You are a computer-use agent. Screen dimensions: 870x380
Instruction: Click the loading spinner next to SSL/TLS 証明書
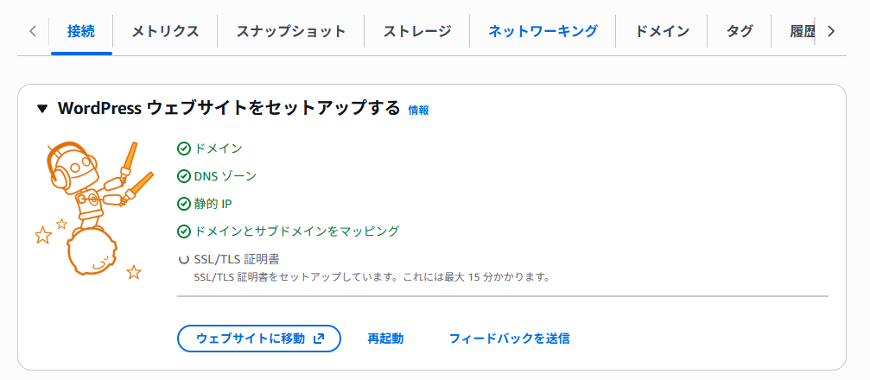pos(184,259)
